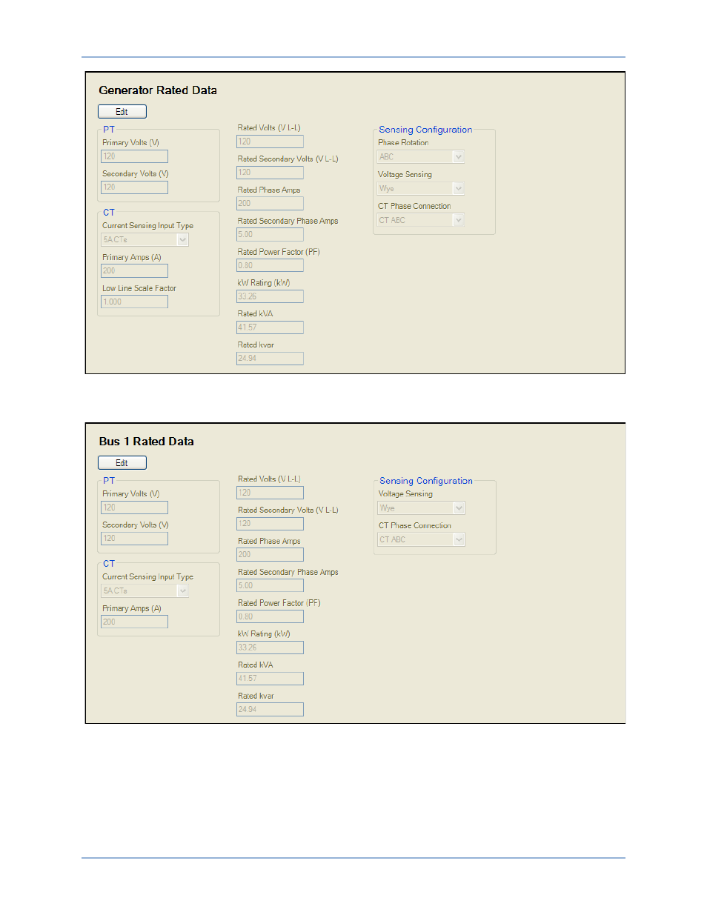Click Bus 1 Rated kVA field
Screen dimensions: 707x915
tap(270, 679)
